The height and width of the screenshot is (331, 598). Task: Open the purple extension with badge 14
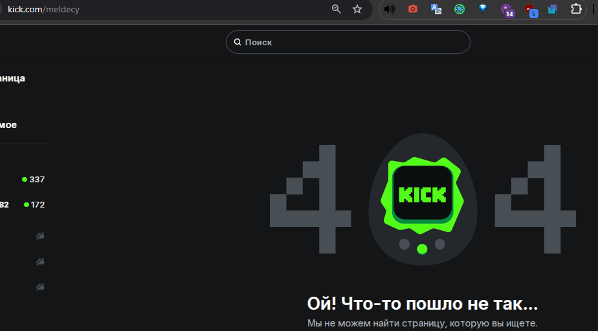(507, 10)
